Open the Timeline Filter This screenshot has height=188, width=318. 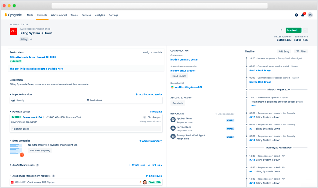pyautogui.click(x=301, y=51)
